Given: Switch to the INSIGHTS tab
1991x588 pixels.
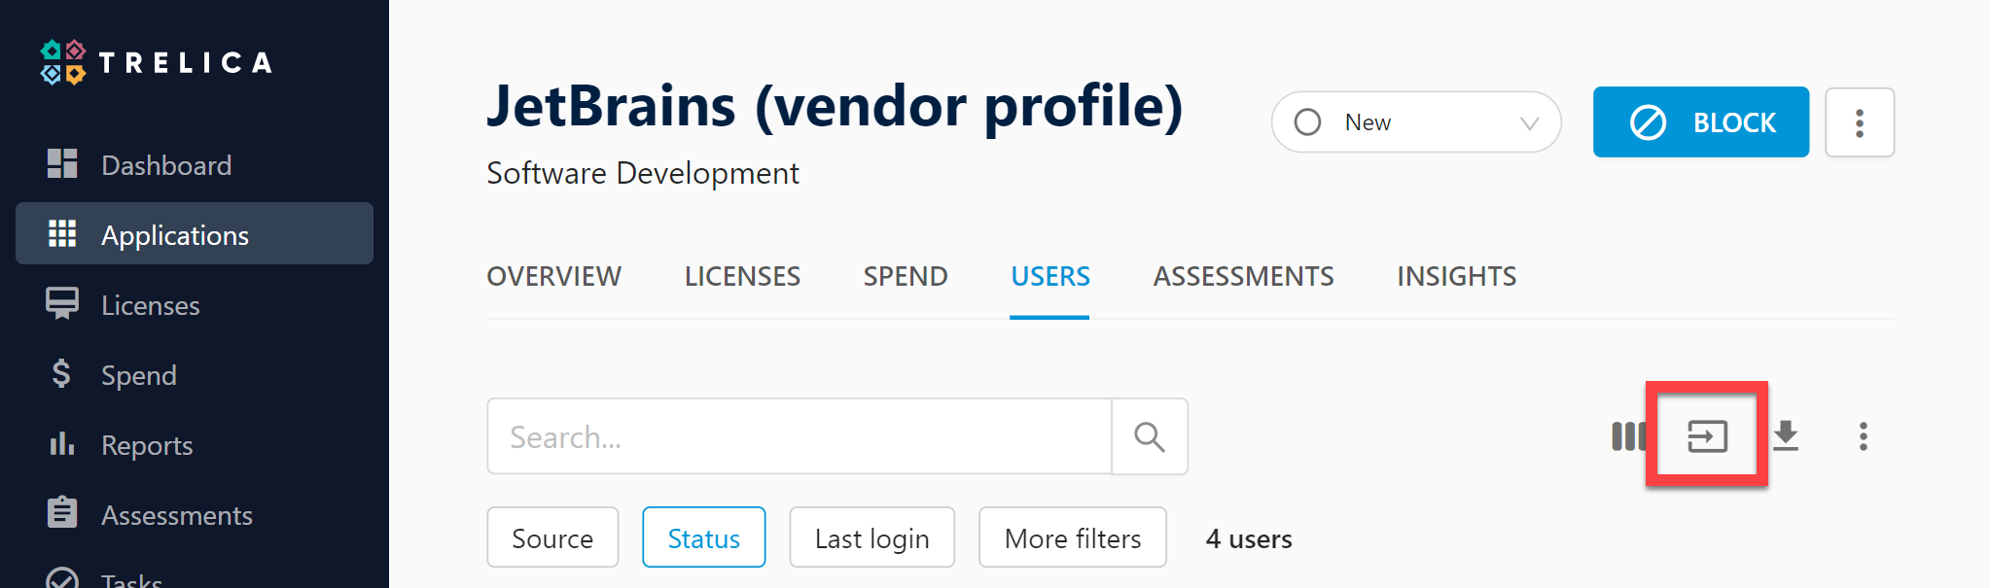Looking at the screenshot, I should pyautogui.click(x=1456, y=277).
